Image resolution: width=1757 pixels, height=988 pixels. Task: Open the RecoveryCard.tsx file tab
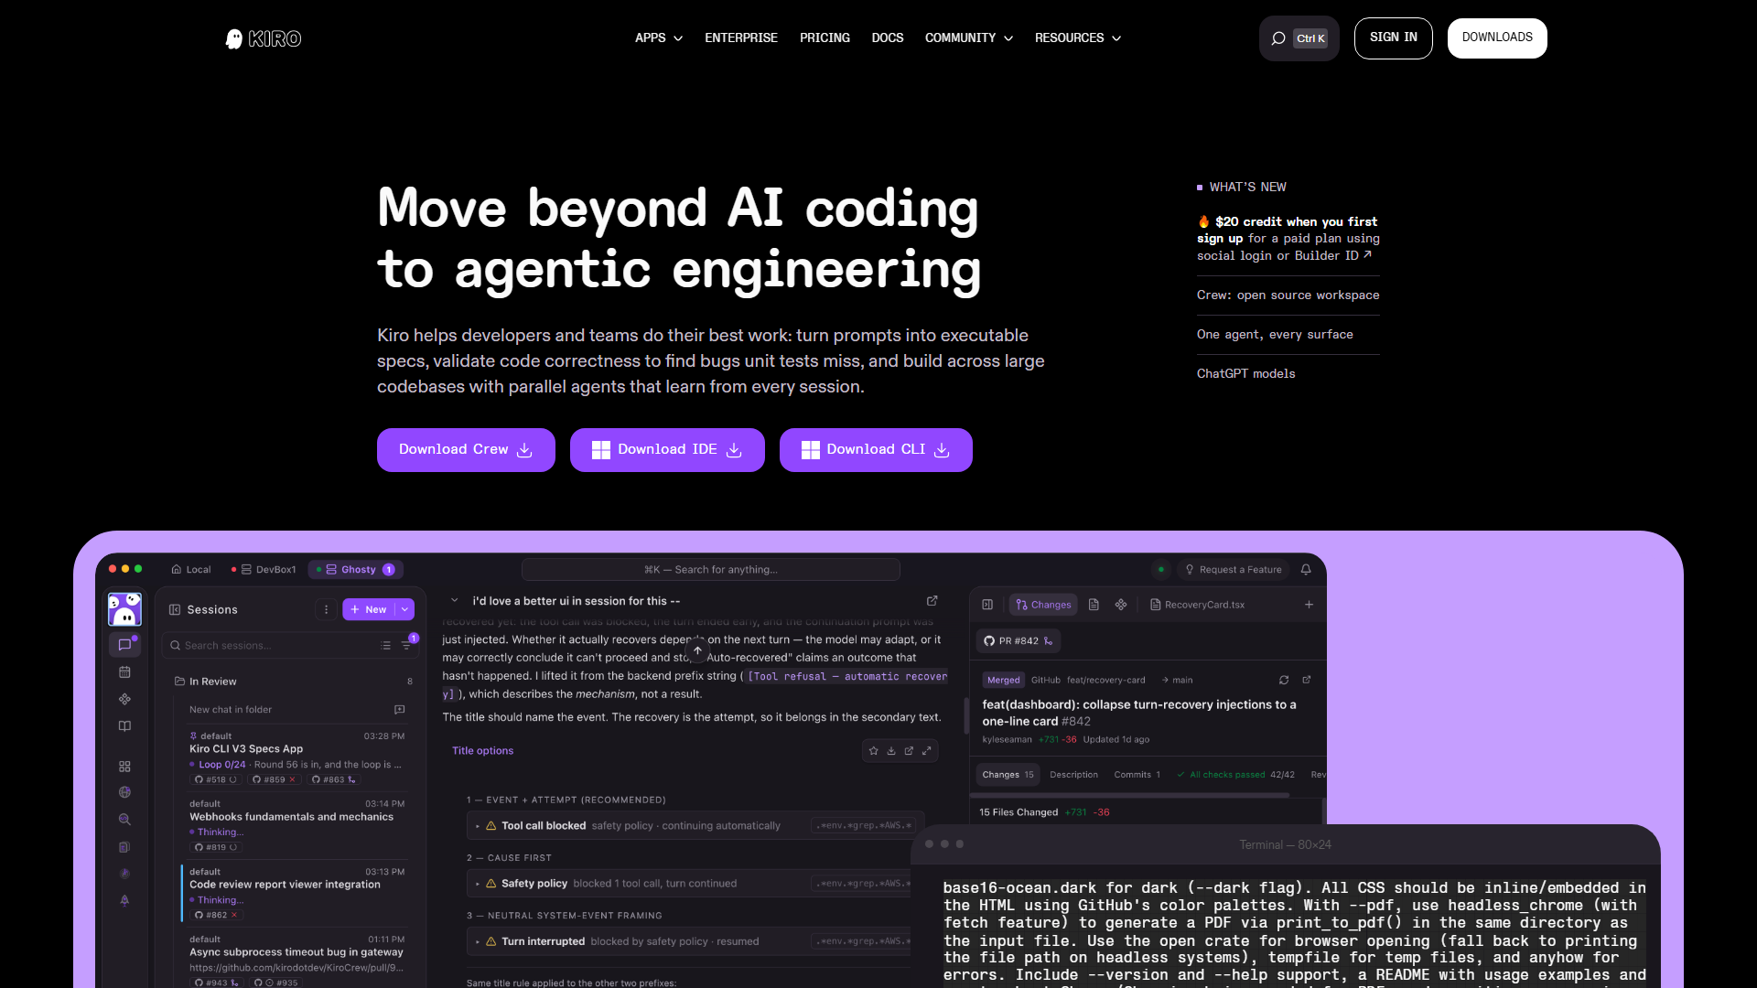tap(1198, 605)
